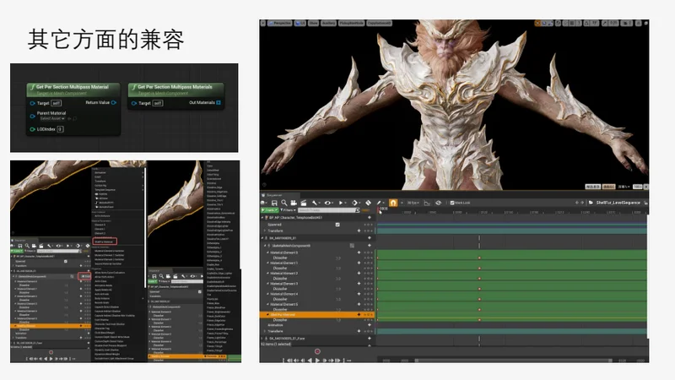
Task: Click the back navigation arrow beside ShellFur_LevelSequence
Action: click(x=577, y=203)
